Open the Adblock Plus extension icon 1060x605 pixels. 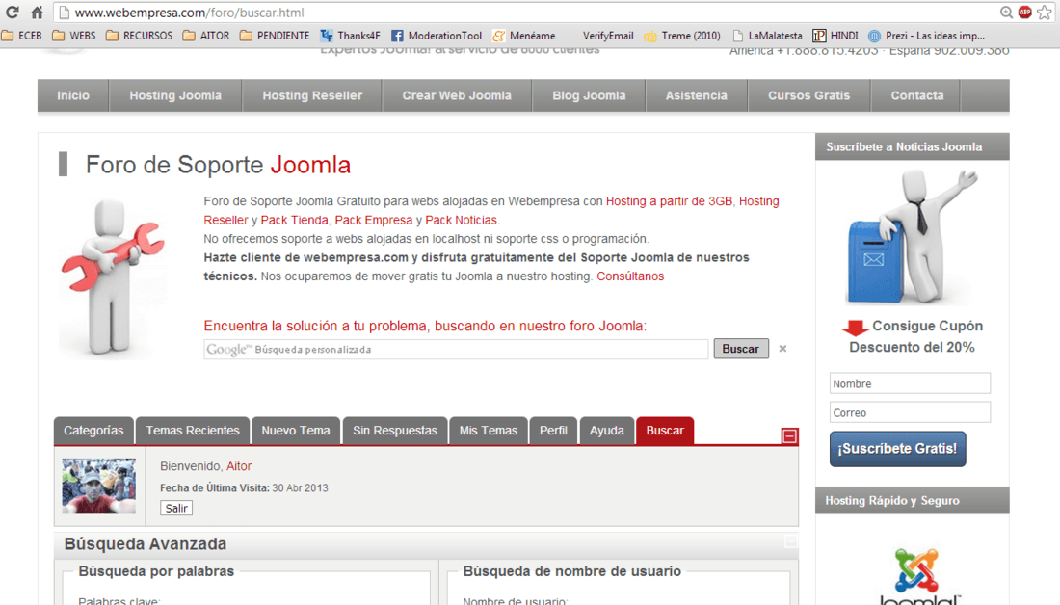click(x=1025, y=13)
